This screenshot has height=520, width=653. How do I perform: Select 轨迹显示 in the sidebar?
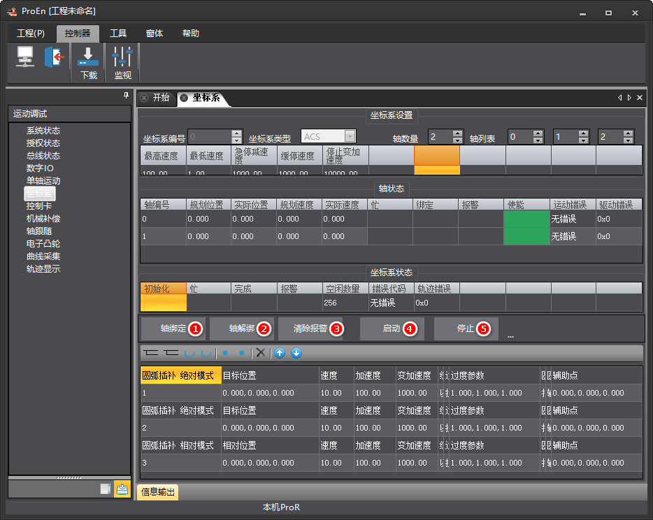(x=43, y=268)
